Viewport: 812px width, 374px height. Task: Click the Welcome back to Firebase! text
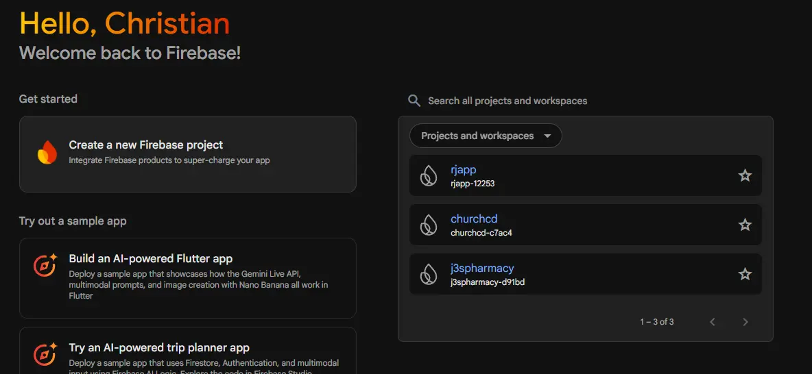[130, 53]
